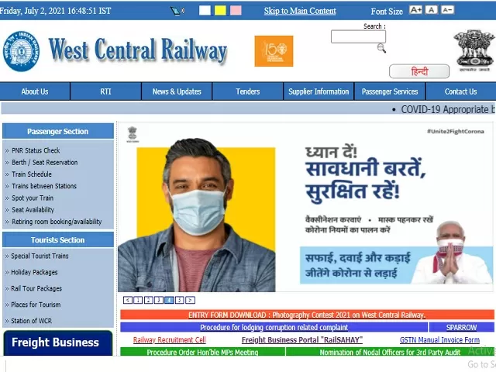Open Seat Availability link
496x372 pixels.
(x=33, y=210)
